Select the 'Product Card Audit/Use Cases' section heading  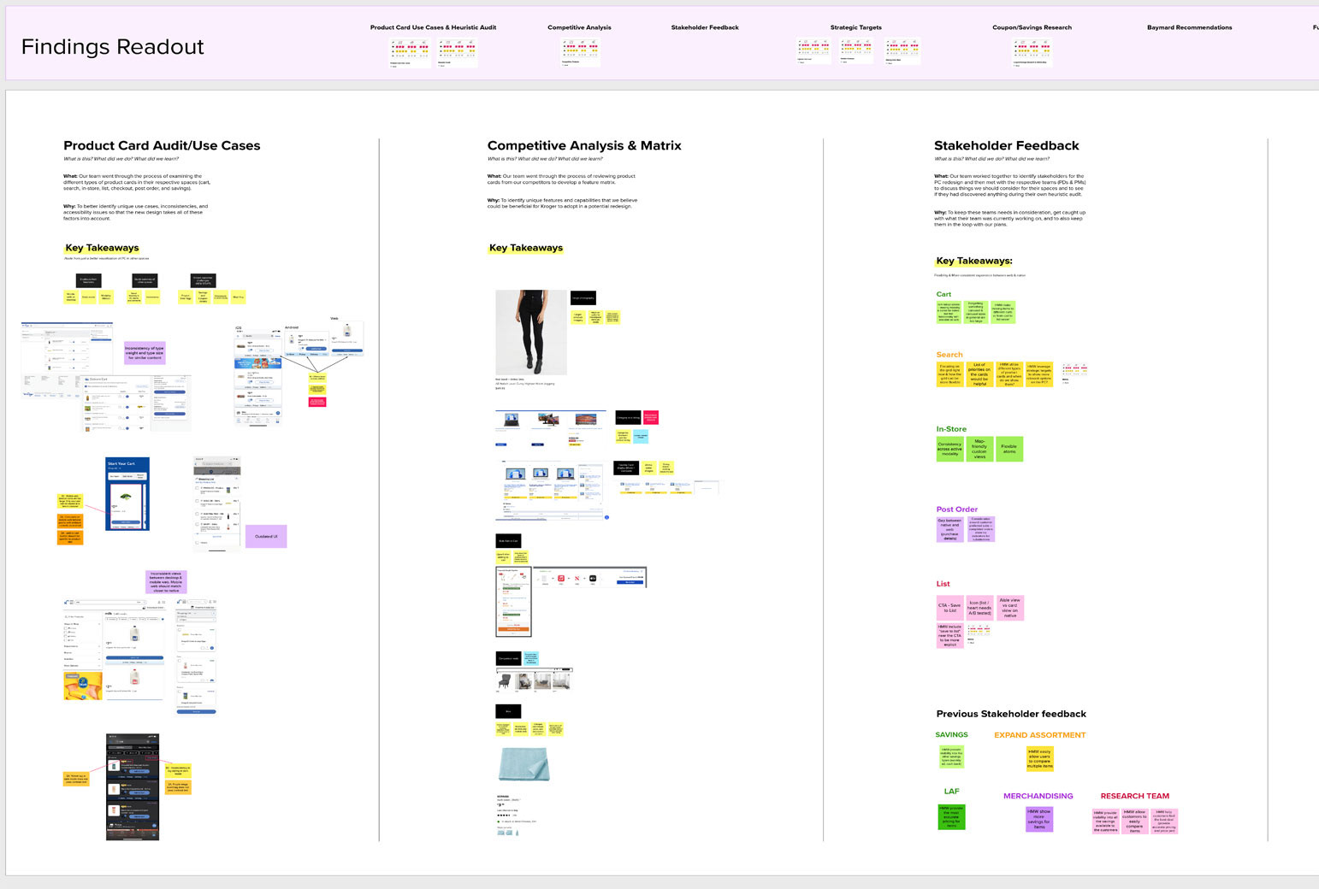point(162,145)
